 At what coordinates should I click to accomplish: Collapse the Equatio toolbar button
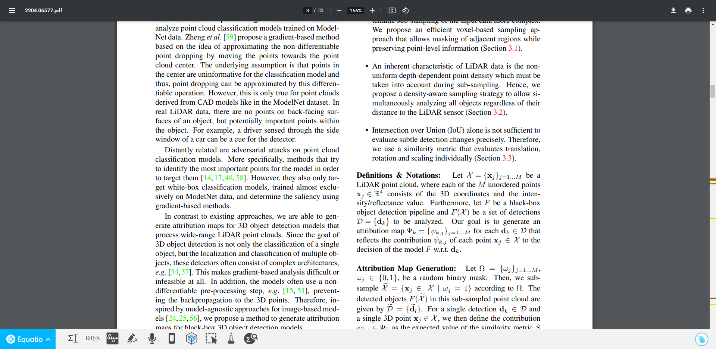[x=28, y=339]
